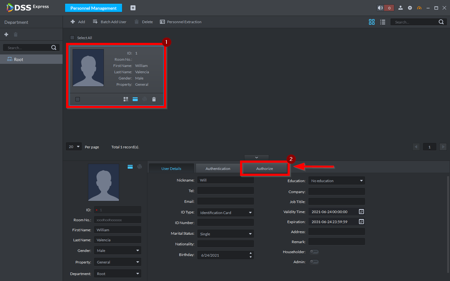Open the Marital Status dropdown
Screen dimensions: 450x281
tap(225, 234)
